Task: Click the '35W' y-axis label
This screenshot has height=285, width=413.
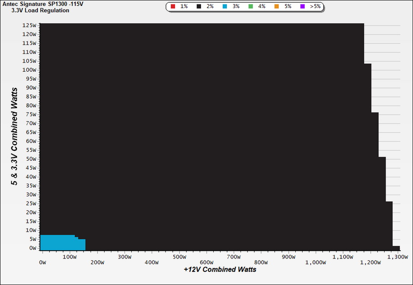Action: tap(31, 186)
